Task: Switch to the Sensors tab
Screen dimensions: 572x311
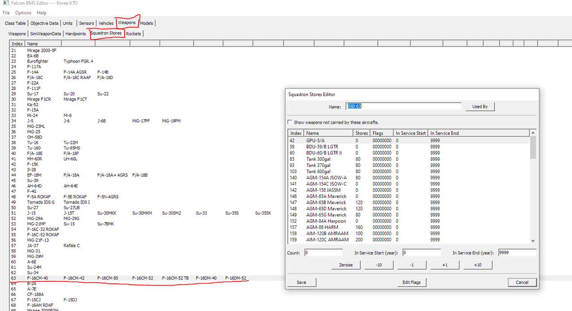Action: click(87, 23)
